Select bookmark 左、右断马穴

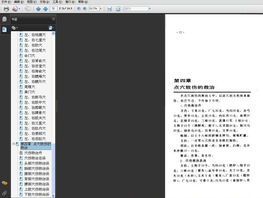tap(35, 97)
